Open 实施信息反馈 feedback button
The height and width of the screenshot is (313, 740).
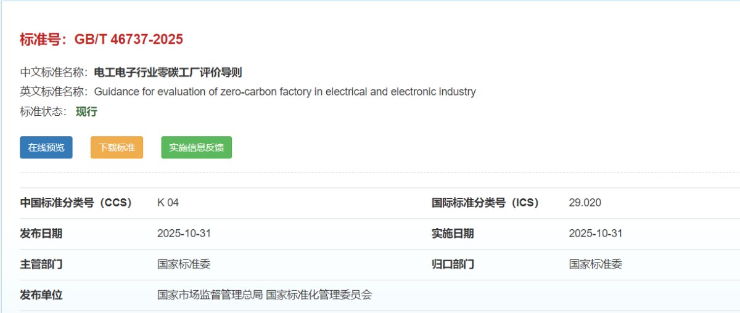click(x=196, y=147)
